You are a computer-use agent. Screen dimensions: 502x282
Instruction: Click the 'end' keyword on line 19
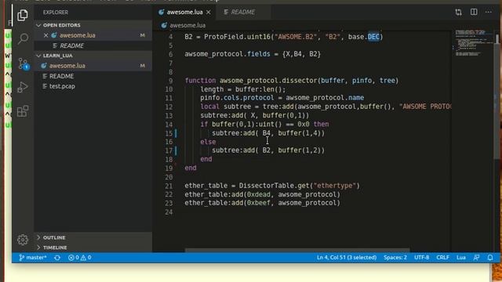click(x=191, y=168)
